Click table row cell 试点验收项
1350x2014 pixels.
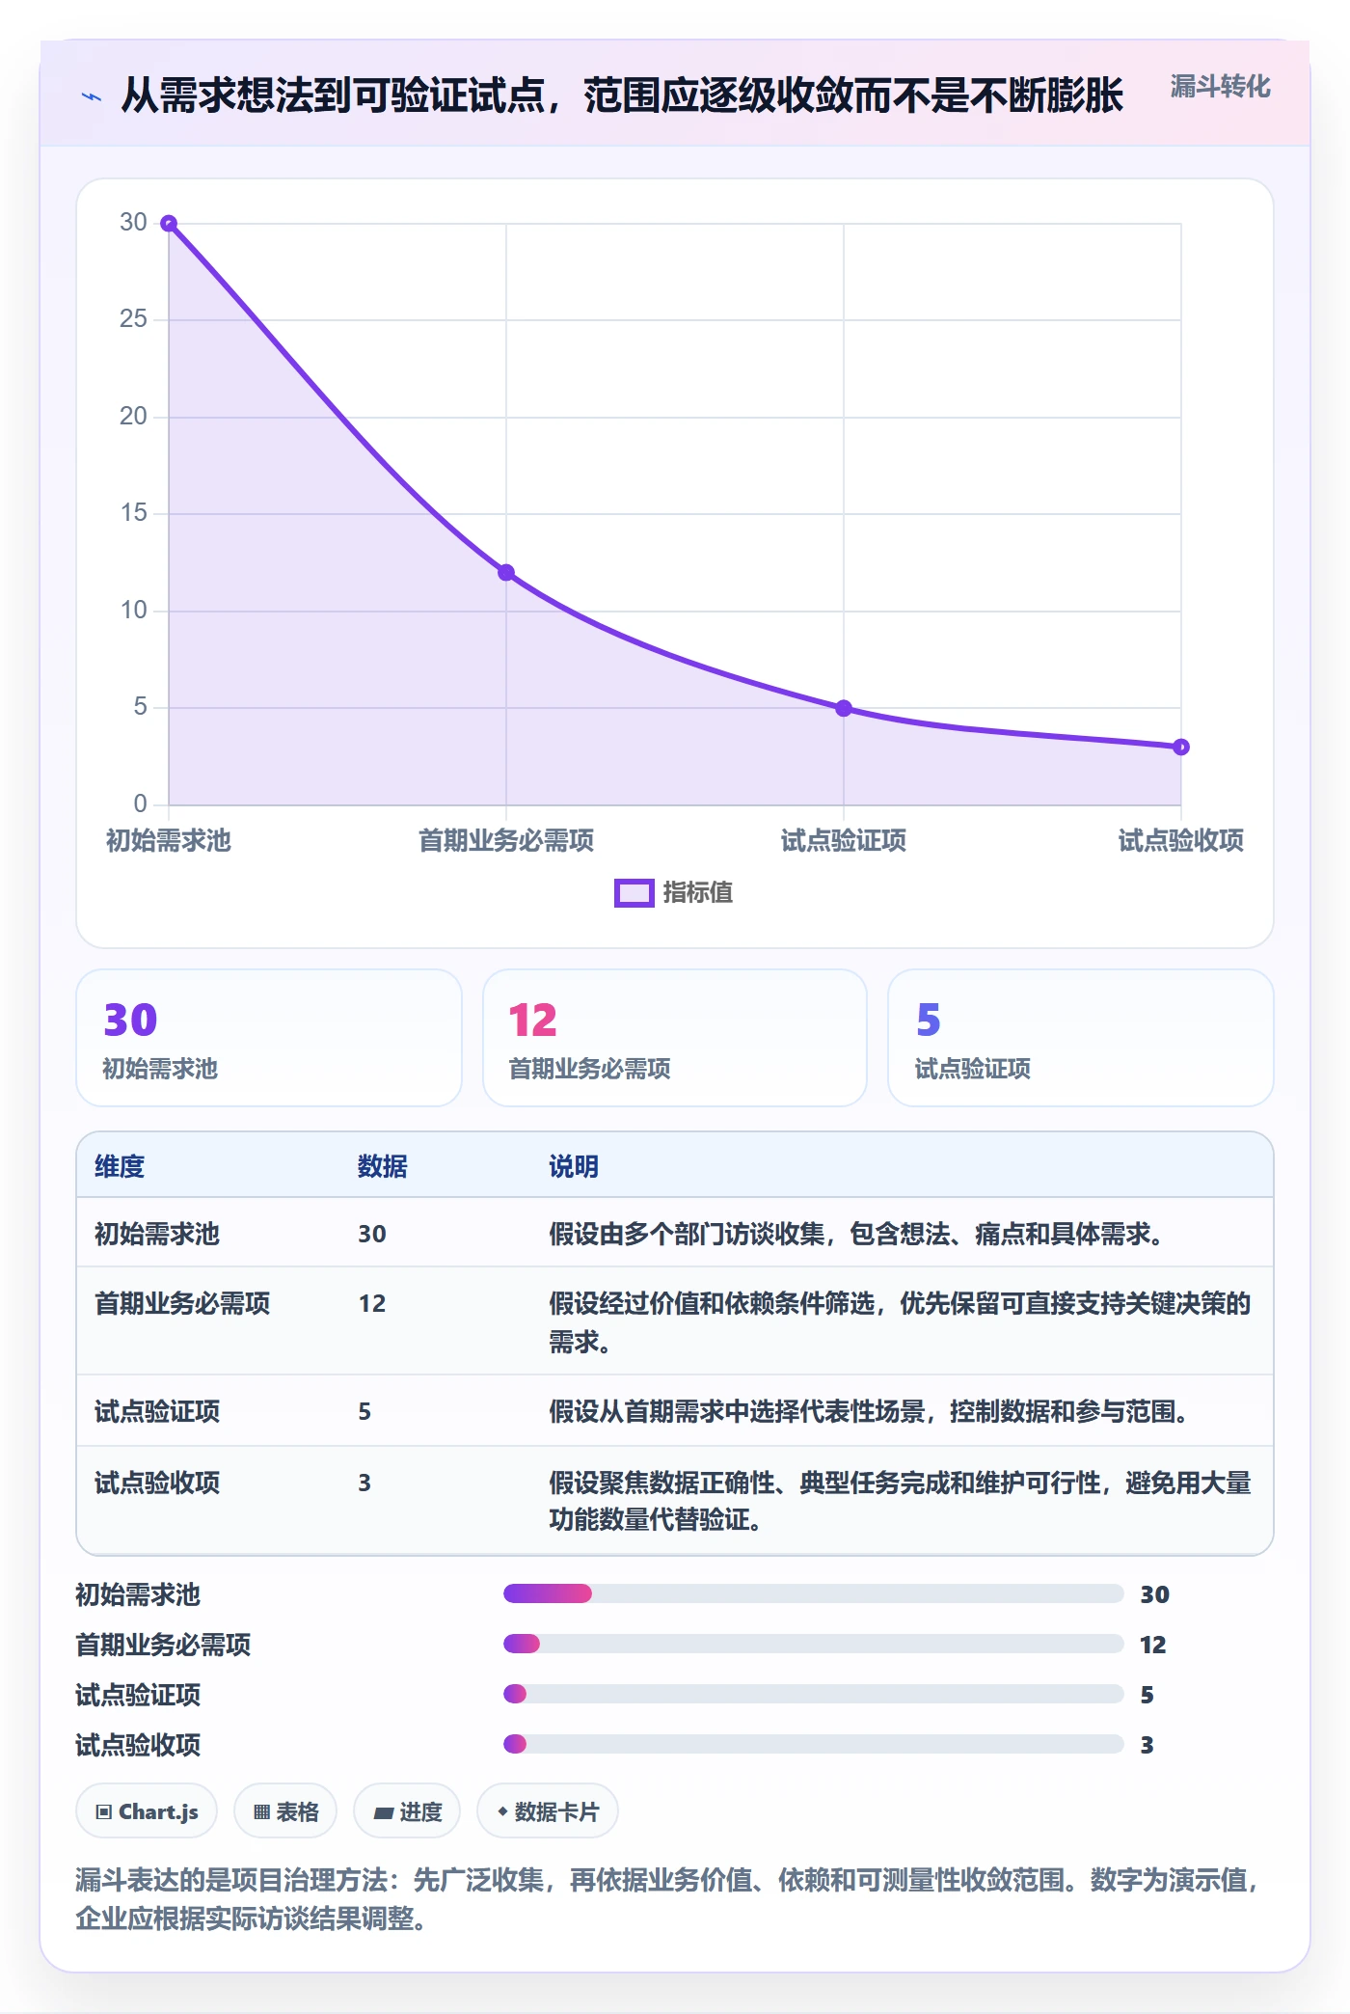tap(157, 1483)
